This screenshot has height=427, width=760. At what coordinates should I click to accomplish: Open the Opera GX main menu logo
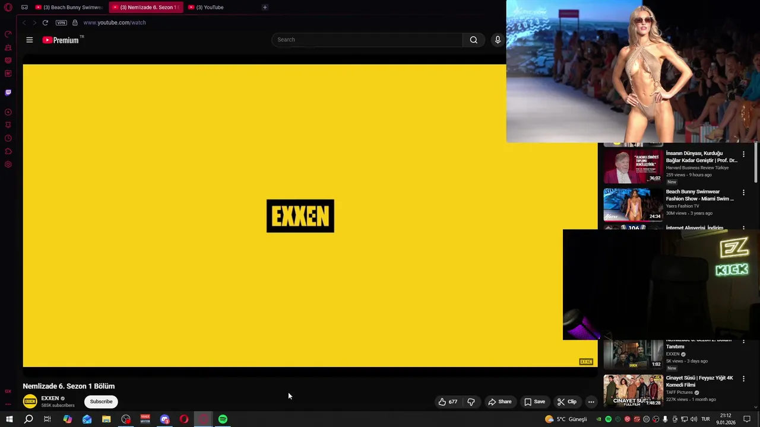click(x=8, y=7)
